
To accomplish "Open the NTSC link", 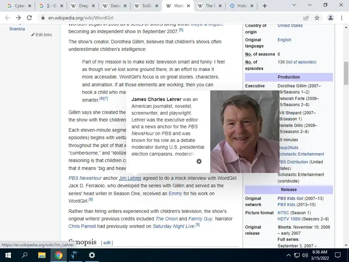I will tap(283, 213).
